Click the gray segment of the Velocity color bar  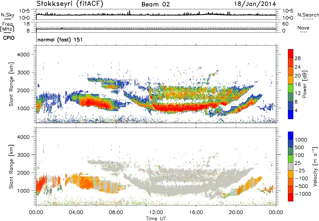coord(291,166)
